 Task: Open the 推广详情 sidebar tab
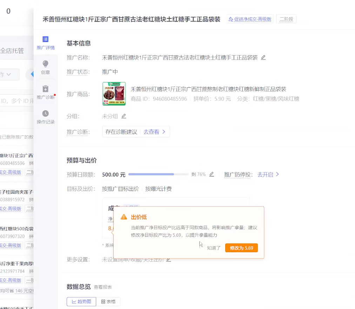(x=46, y=43)
